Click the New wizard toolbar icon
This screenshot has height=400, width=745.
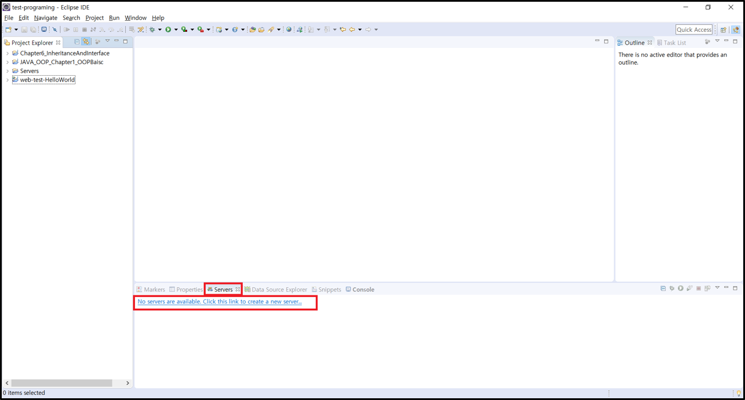pos(8,29)
